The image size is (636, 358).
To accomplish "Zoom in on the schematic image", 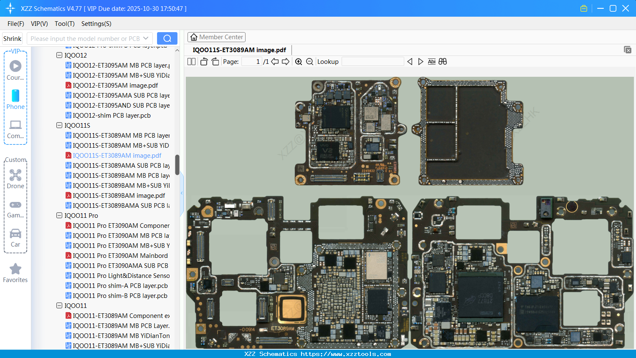I will click(x=299, y=61).
